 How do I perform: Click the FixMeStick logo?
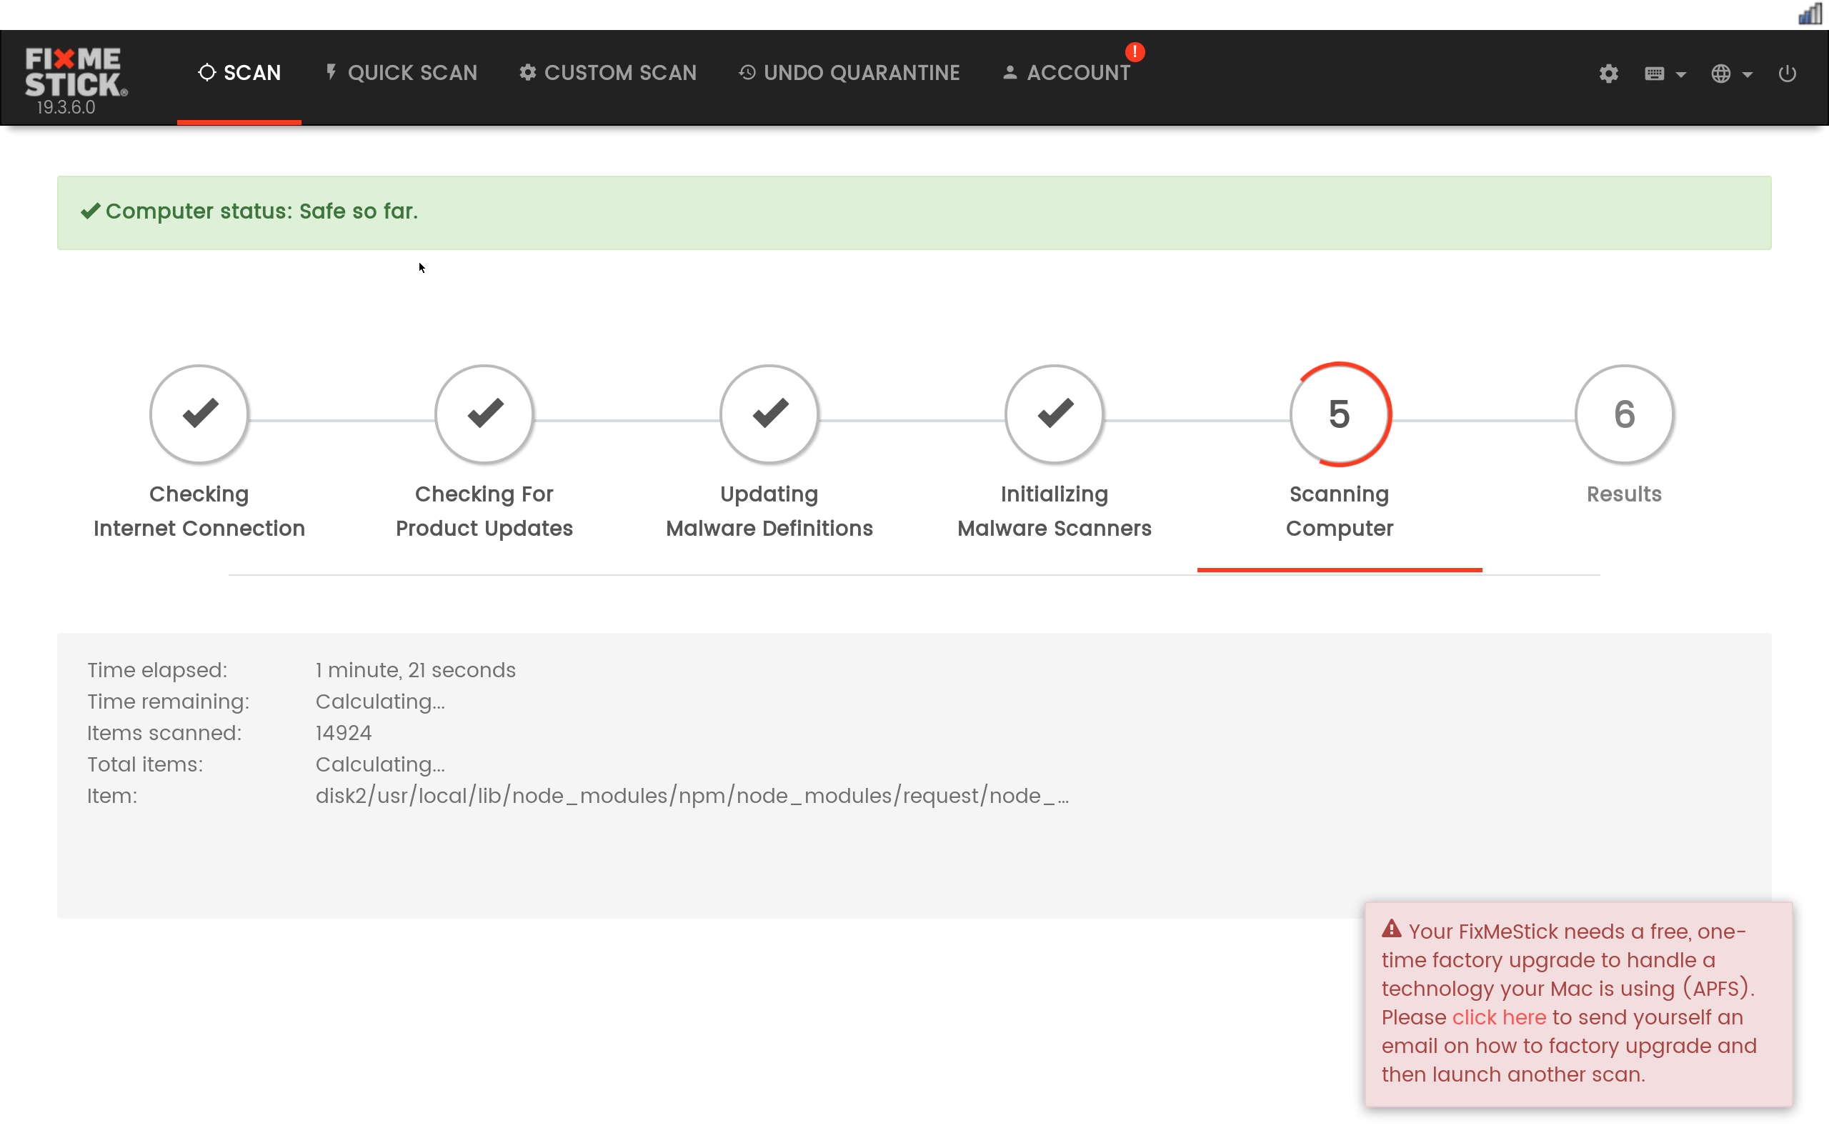point(76,72)
